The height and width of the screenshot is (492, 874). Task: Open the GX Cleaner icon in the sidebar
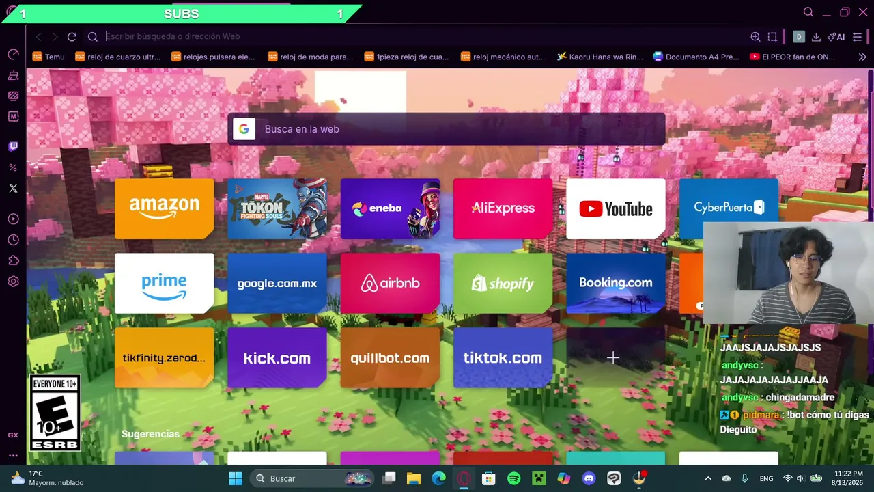tap(13, 75)
